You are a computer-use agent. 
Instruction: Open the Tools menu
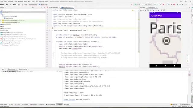click(33, 1)
